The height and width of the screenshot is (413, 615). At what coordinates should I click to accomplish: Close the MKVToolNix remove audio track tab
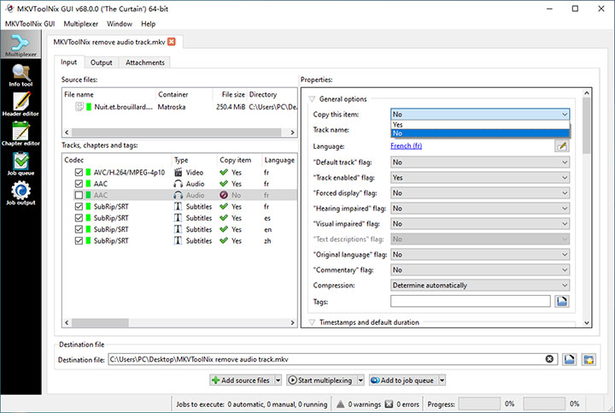coord(172,42)
